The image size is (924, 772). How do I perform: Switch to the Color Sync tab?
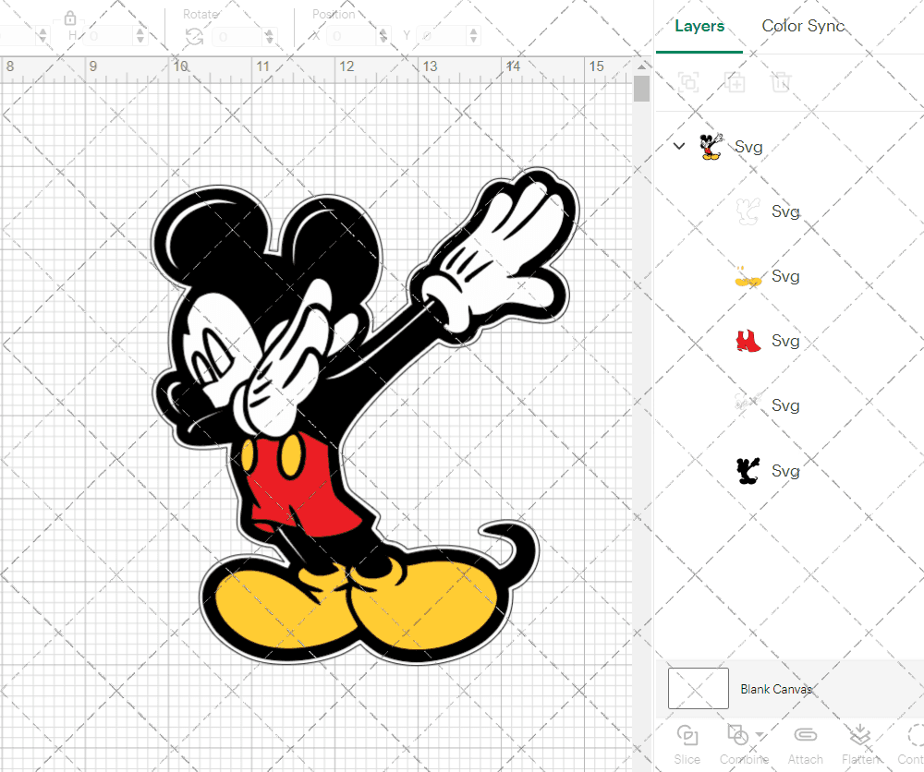(x=803, y=27)
